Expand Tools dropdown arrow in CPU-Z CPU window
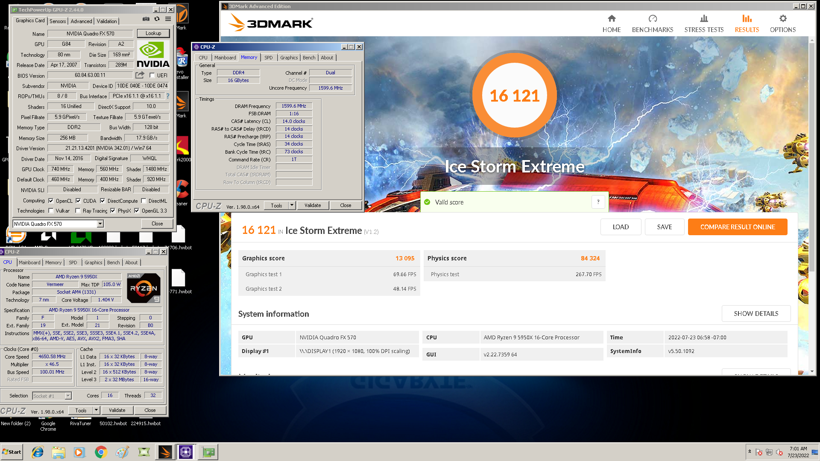Screen dimensions: 820x461 click(x=97, y=410)
